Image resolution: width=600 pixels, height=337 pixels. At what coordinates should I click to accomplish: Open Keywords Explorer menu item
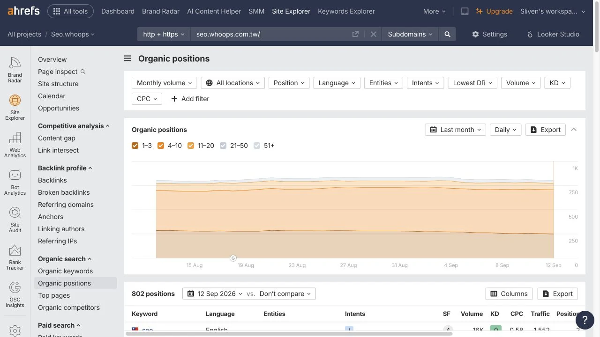click(346, 11)
